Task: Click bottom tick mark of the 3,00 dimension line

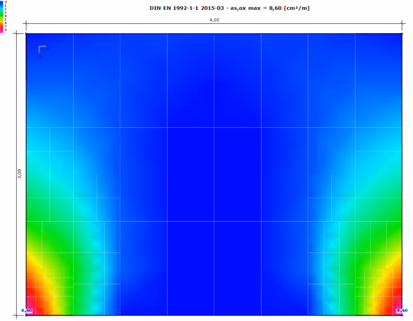Action: click(x=16, y=315)
